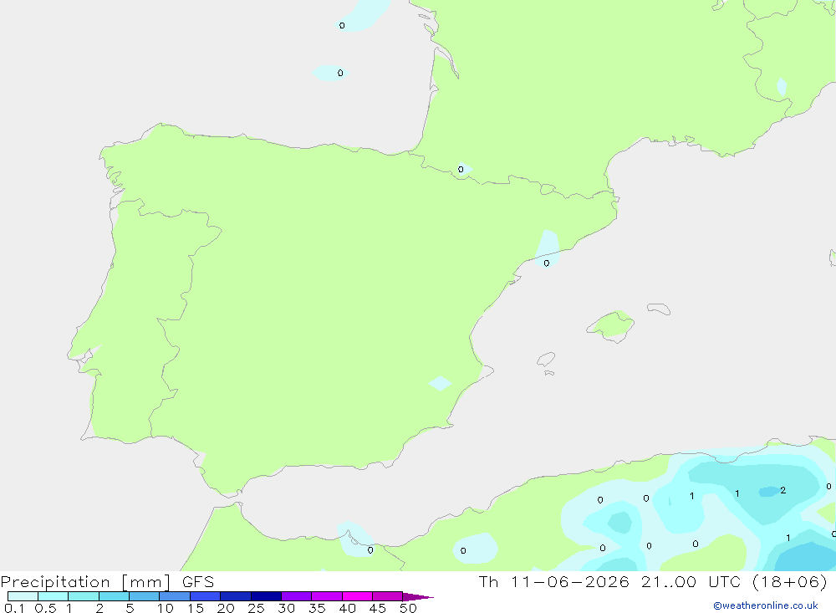This screenshot has height=613, width=836.
Task: Click the 10–15 mm legend swatch
Action: 175,596
